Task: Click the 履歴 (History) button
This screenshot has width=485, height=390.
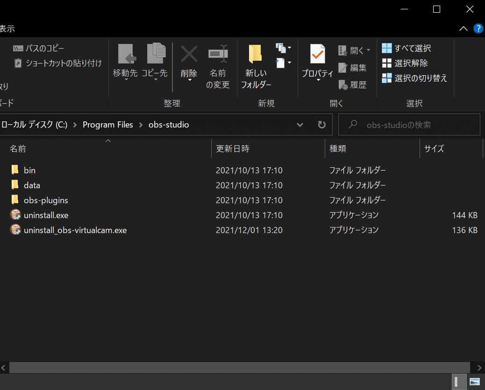Action: pyautogui.click(x=352, y=85)
